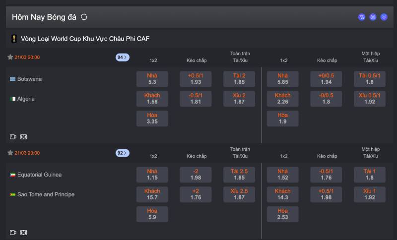Open the filter icon in the header
The width and height of the screenshot is (397, 240).
[x=362, y=17]
